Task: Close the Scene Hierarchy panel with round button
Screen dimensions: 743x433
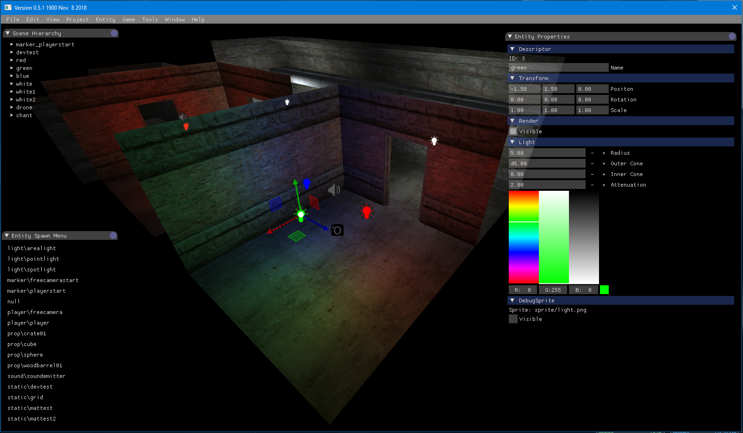Action: 114,33
